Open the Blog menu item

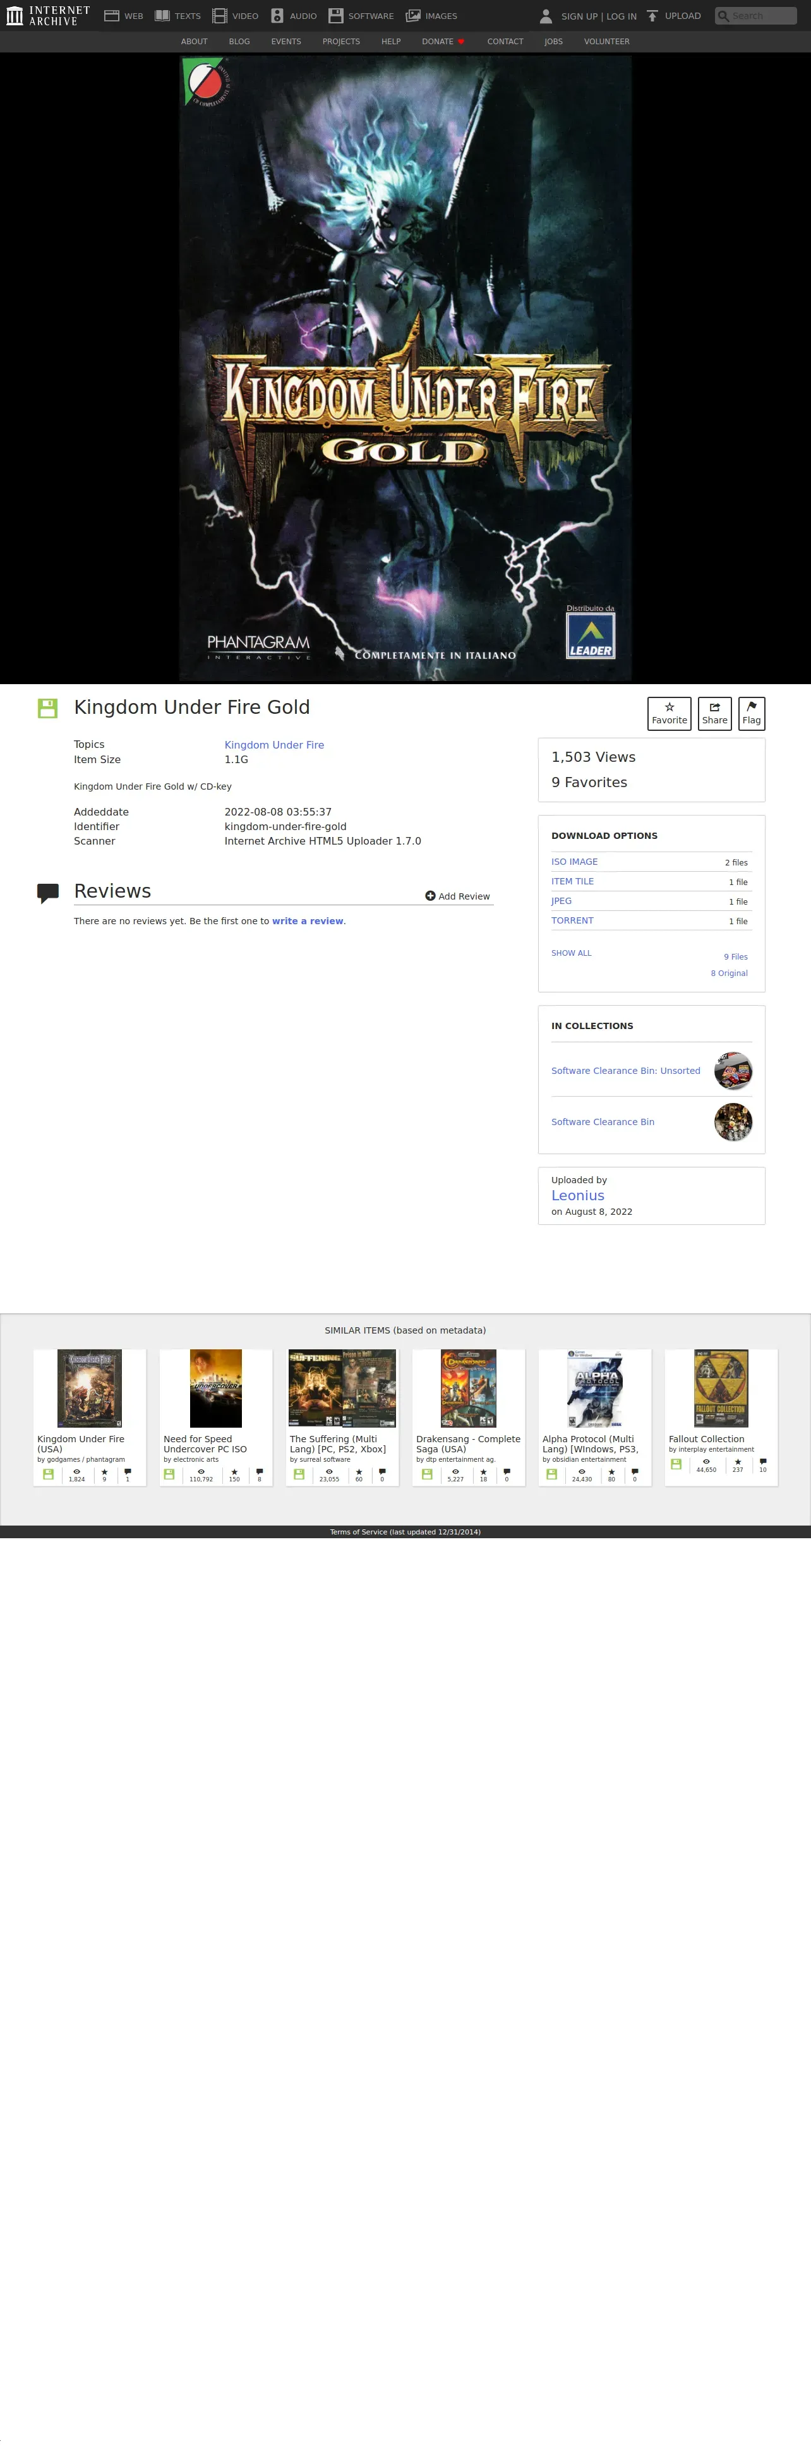(x=239, y=42)
